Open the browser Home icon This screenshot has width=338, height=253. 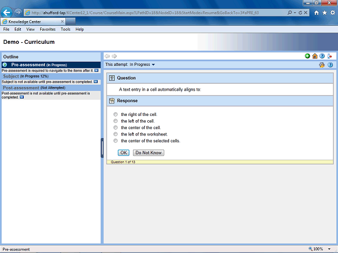pos(316,13)
